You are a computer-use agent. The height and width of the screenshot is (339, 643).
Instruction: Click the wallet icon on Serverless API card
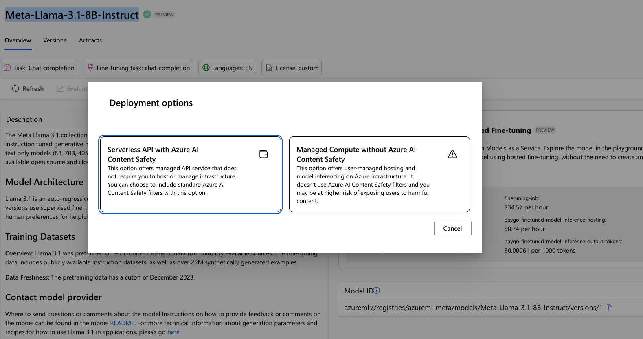264,154
